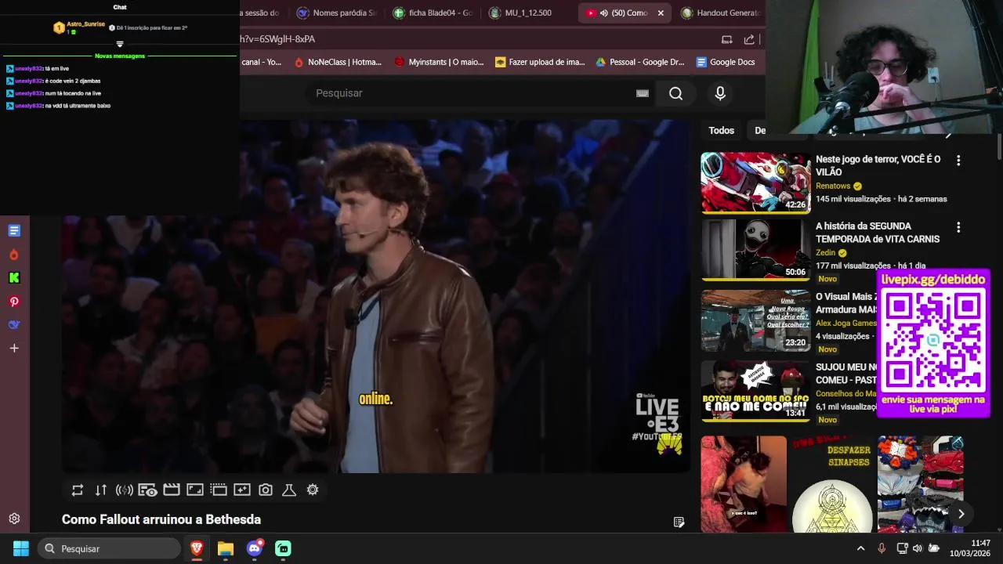Image resolution: width=1003 pixels, height=564 pixels.
Task: Click the window-with-eye icon in the video toolbar
Action: (x=147, y=490)
